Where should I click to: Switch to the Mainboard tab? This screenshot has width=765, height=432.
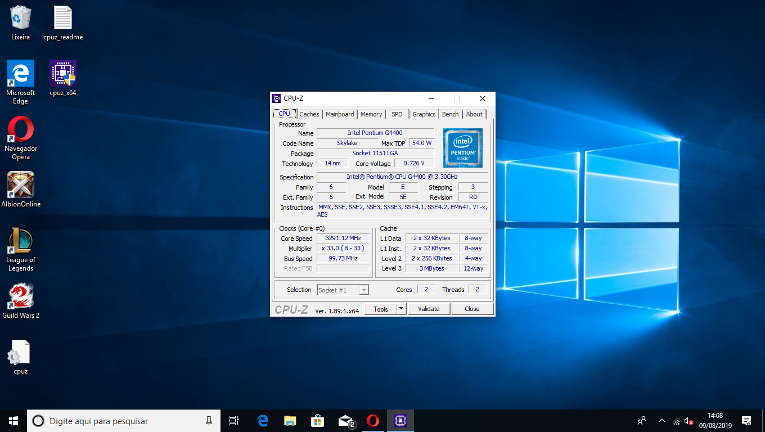point(340,114)
